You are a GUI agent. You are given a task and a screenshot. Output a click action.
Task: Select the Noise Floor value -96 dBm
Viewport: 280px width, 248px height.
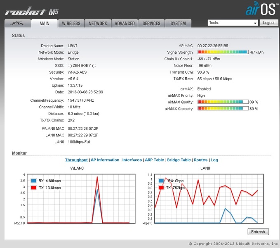point(204,65)
